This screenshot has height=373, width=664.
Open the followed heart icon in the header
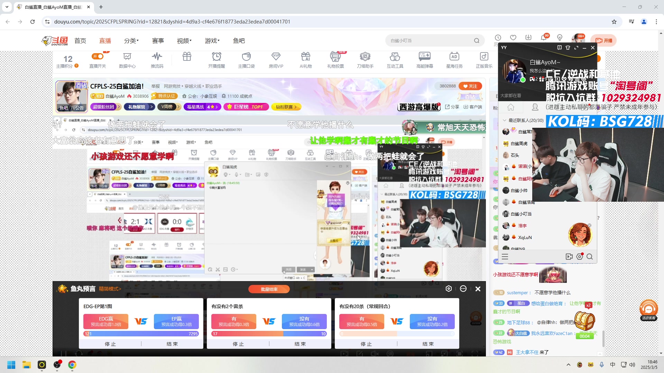(x=513, y=38)
